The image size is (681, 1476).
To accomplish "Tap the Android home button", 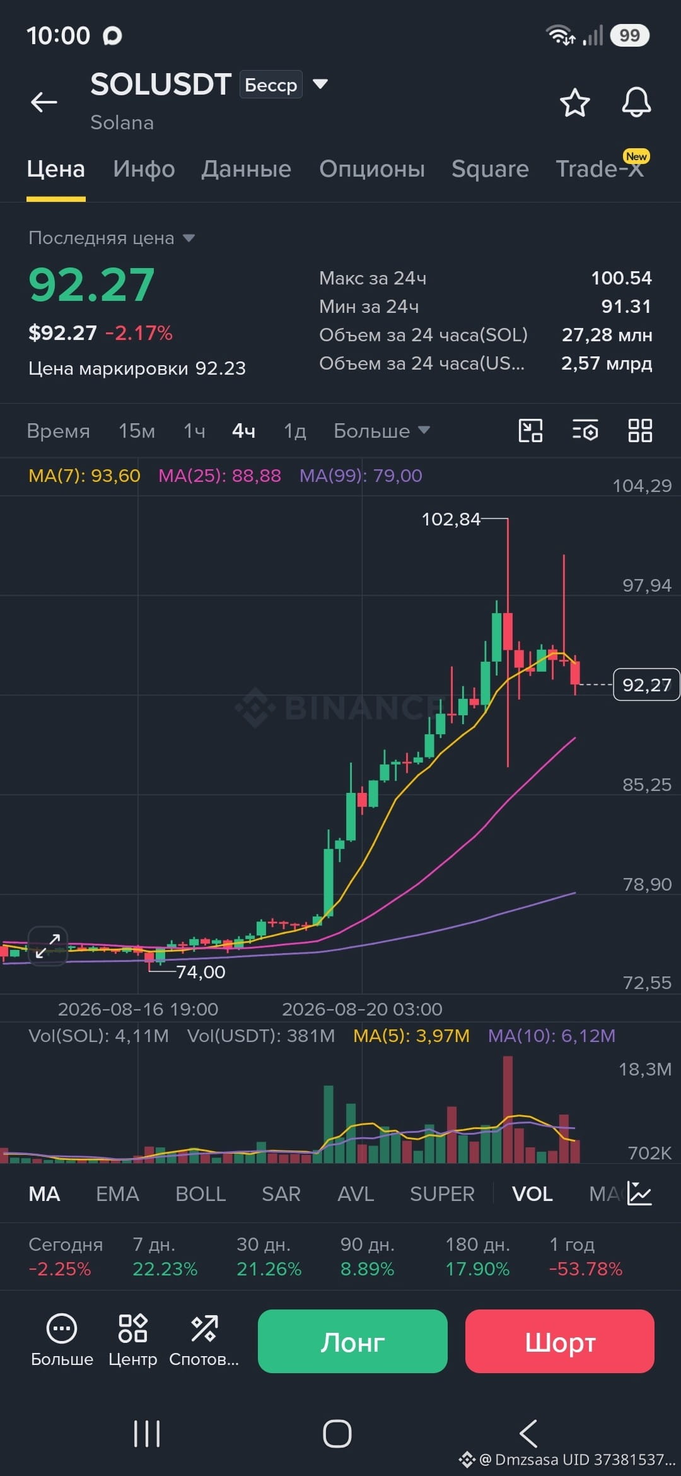I will pos(337,1433).
